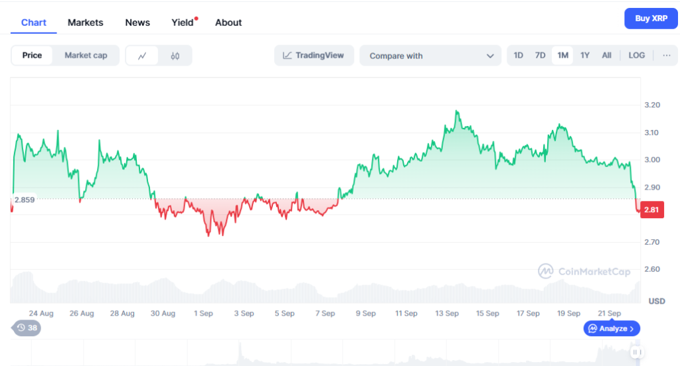Click the history clock badge showing 38
The width and height of the screenshot is (680, 366).
pyautogui.click(x=27, y=328)
